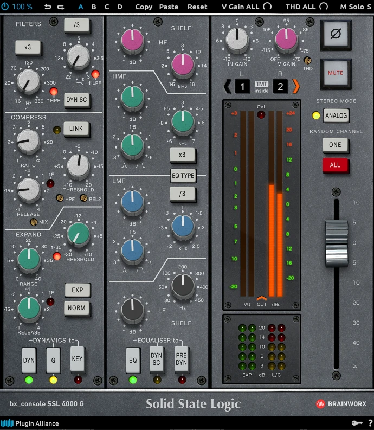Screen dimensions: 374x430
Task: Toggle the LMF /3 button
Action: pyautogui.click(x=182, y=194)
